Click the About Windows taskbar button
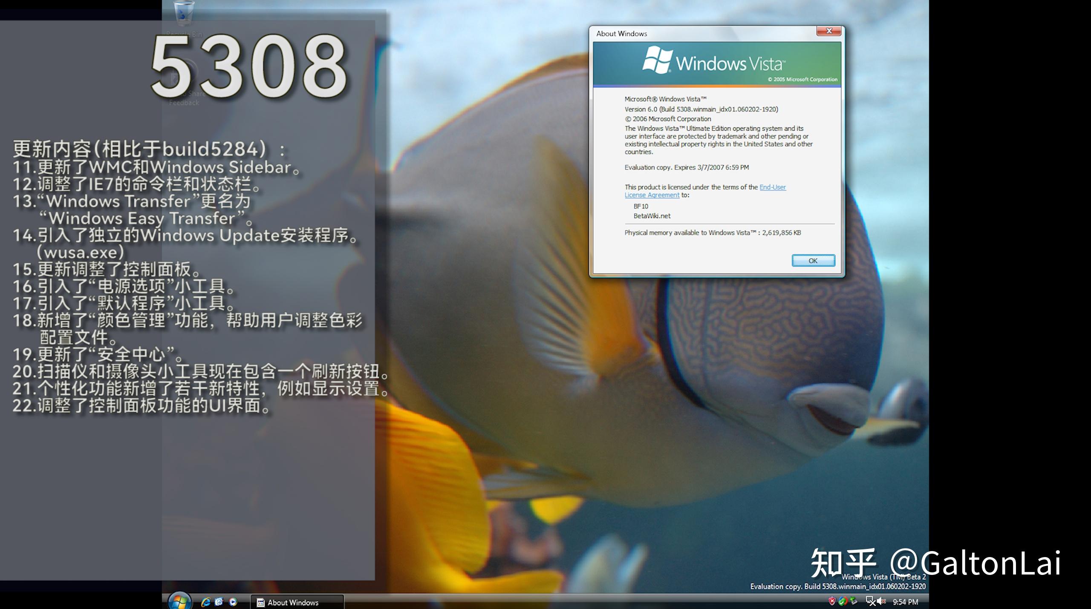 [x=297, y=602]
